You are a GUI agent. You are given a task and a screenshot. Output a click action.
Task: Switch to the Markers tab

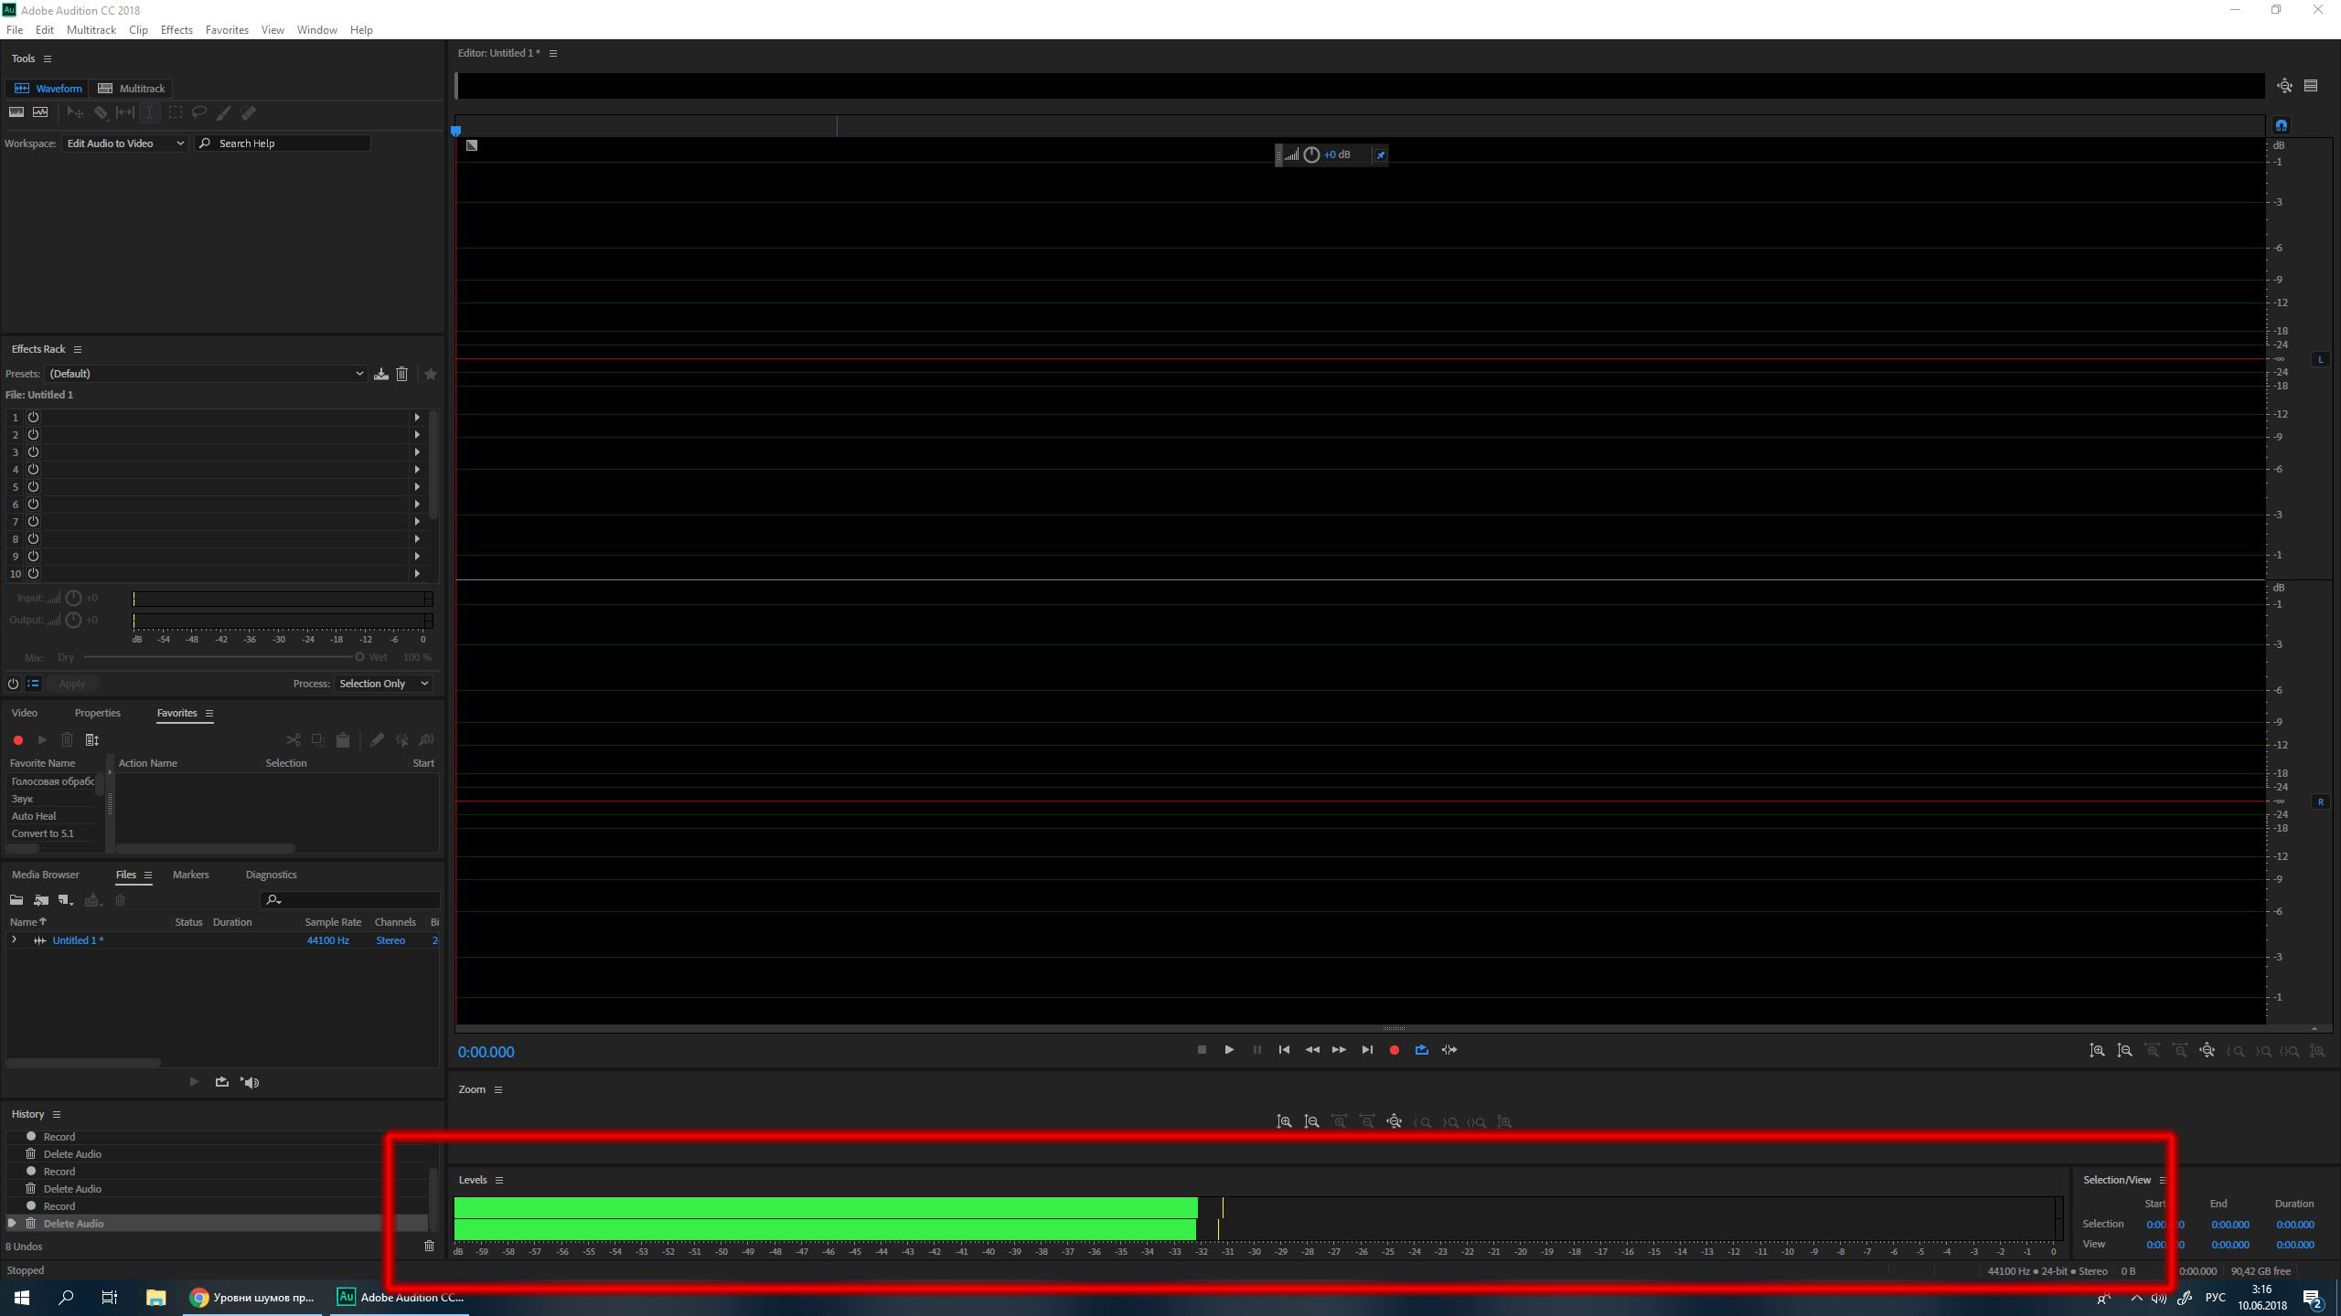click(190, 875)
